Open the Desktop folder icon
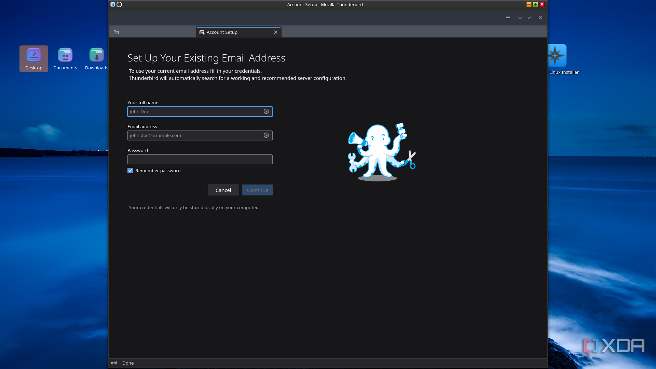Screen dimensions: 656x369 coord(34,58)
